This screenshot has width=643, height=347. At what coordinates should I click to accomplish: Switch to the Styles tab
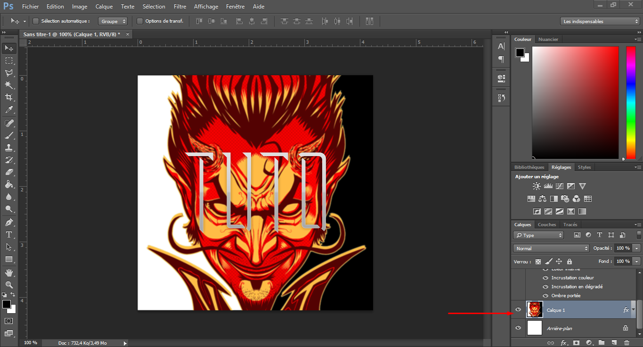click(x=584, y=167)
